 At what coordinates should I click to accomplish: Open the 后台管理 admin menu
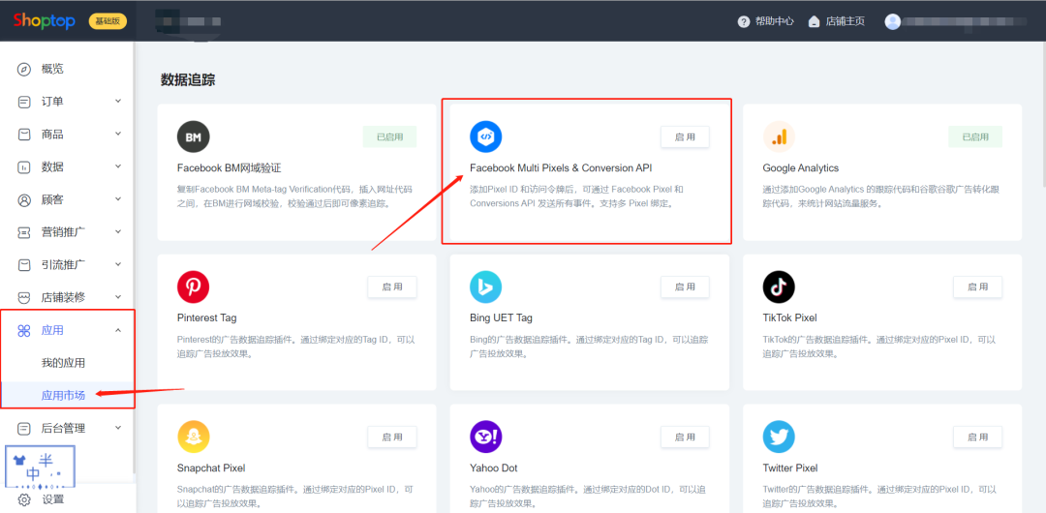tap(63, 428)
